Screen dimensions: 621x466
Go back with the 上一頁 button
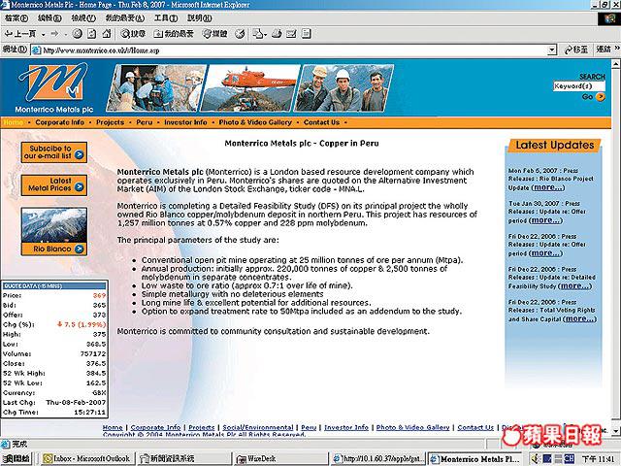tap(19, 34)
